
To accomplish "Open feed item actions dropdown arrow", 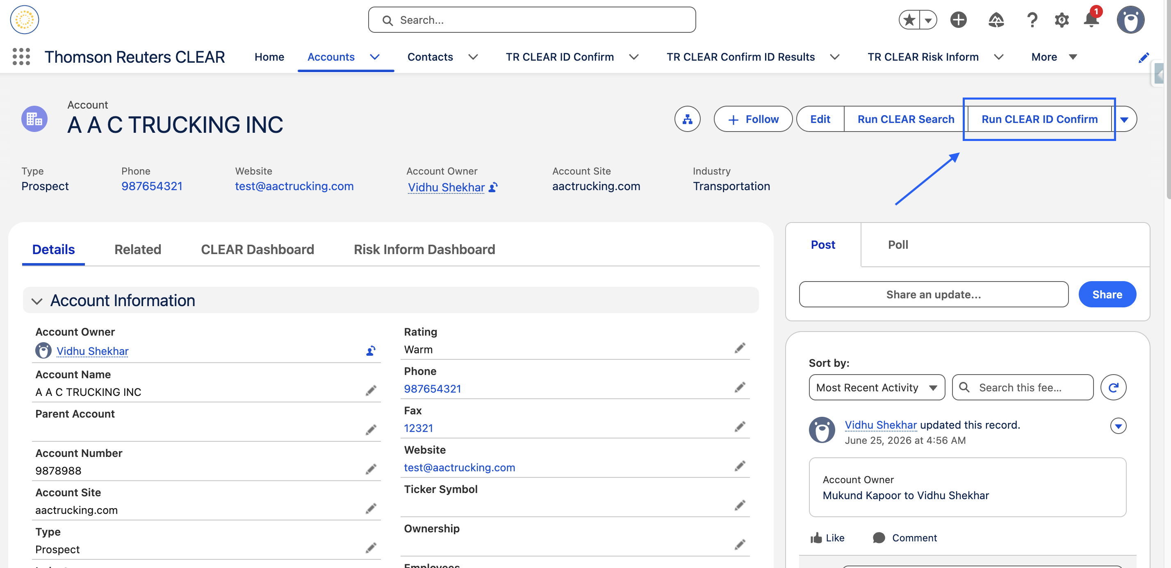I will point(1118,426).
